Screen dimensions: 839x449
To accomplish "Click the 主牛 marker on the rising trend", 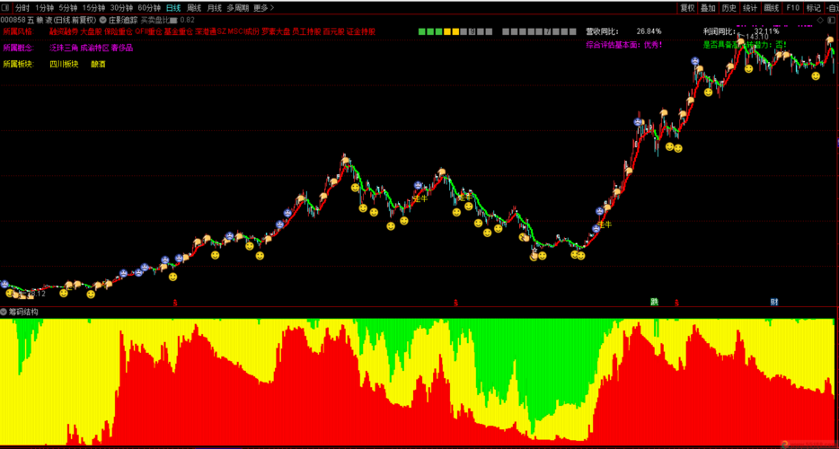I will [605, 224].
